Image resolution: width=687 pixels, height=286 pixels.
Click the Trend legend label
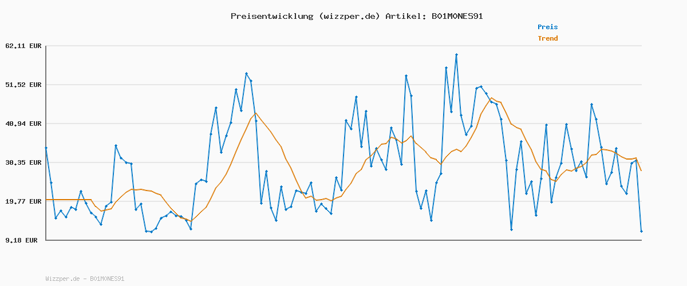coord(547,38)
